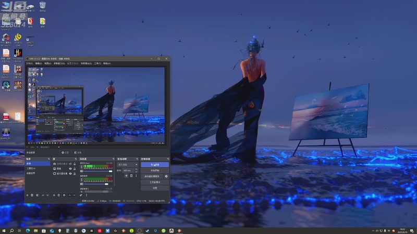The image size is (417, 234).
Task: Hide the 显示器采集 source via eye
Action: [70, 174]
